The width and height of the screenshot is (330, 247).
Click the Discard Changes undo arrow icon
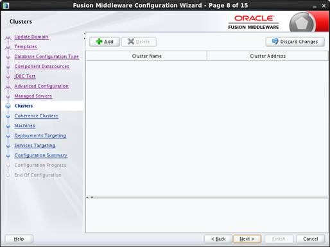pyautogui.click(x=275, y=41)
